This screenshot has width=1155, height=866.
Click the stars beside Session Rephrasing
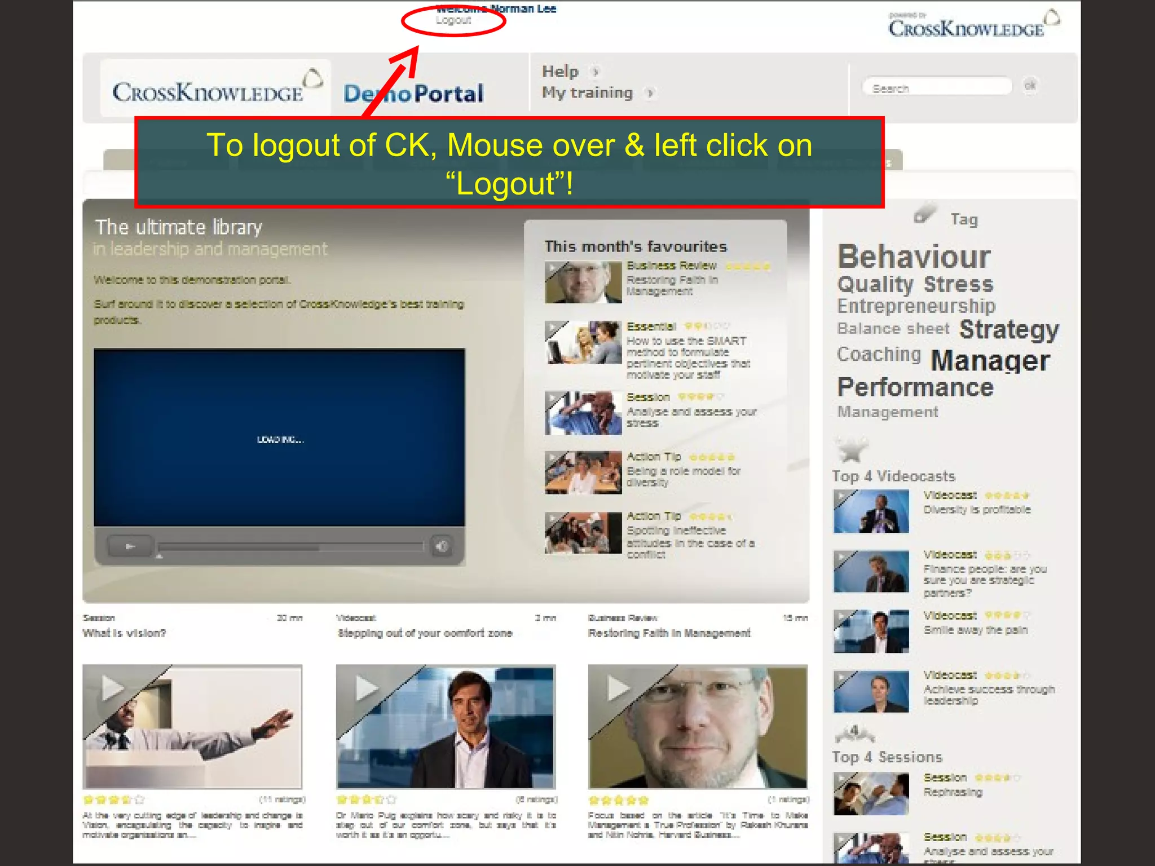point(998,778)
